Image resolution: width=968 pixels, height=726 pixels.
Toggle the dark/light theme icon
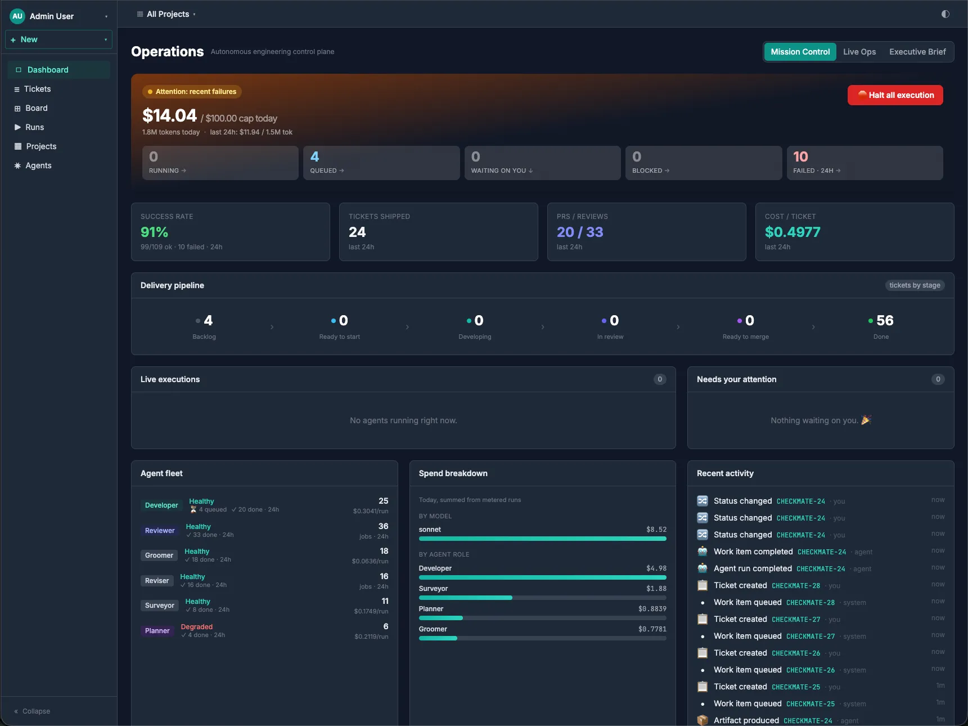pyautogui.click(x=945, y=14)
